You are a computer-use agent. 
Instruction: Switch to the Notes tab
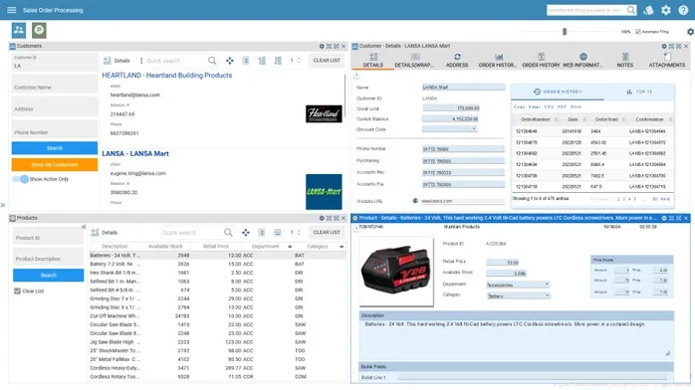(x=625, y=61)
